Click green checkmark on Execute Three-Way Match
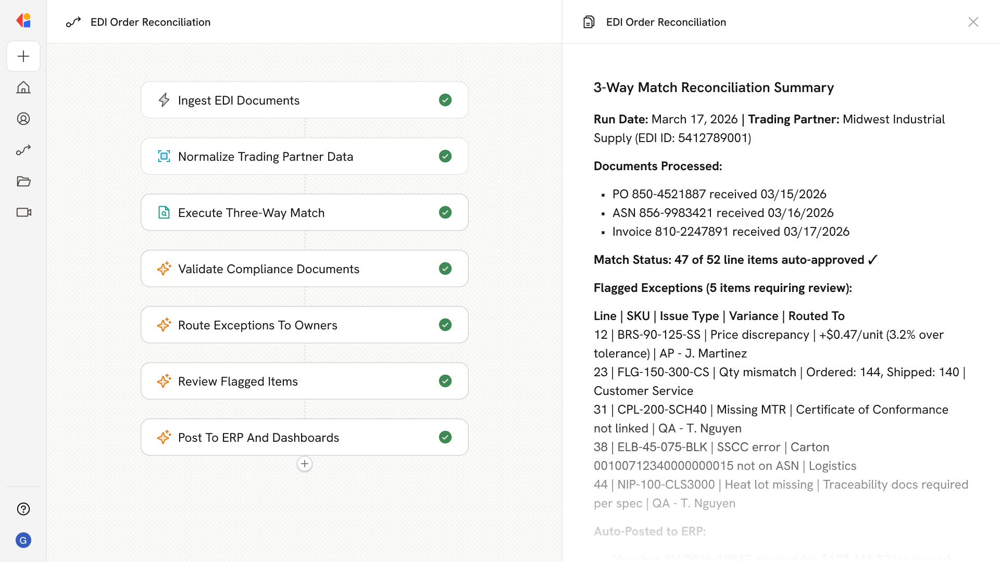 coord(445,212)
